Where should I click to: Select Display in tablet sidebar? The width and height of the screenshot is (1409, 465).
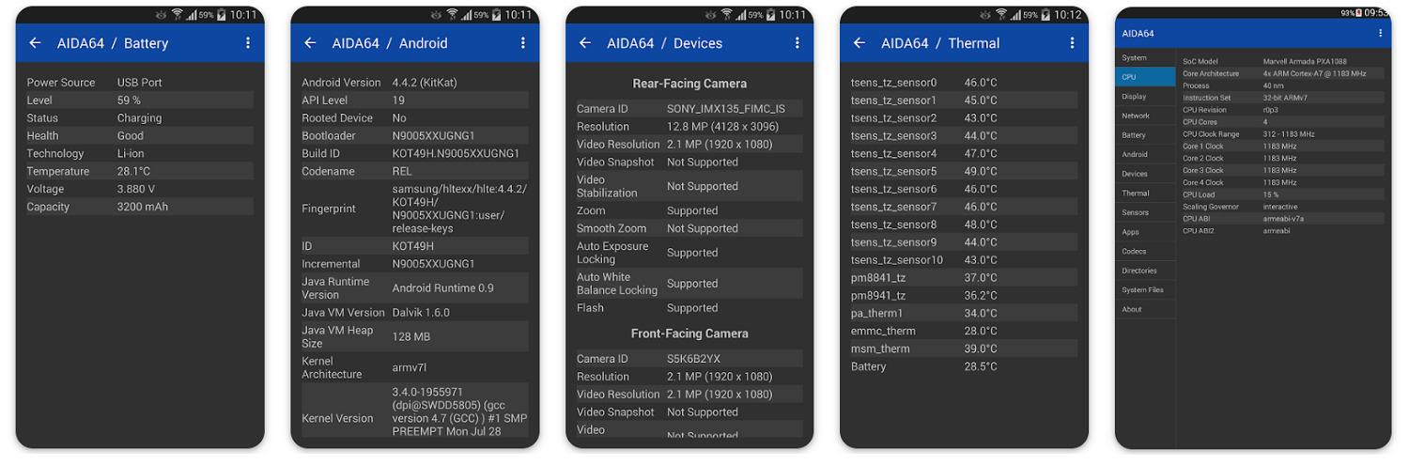point(1145,97)
